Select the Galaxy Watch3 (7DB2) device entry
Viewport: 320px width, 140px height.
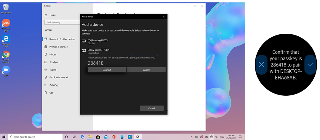pos(124,51)
